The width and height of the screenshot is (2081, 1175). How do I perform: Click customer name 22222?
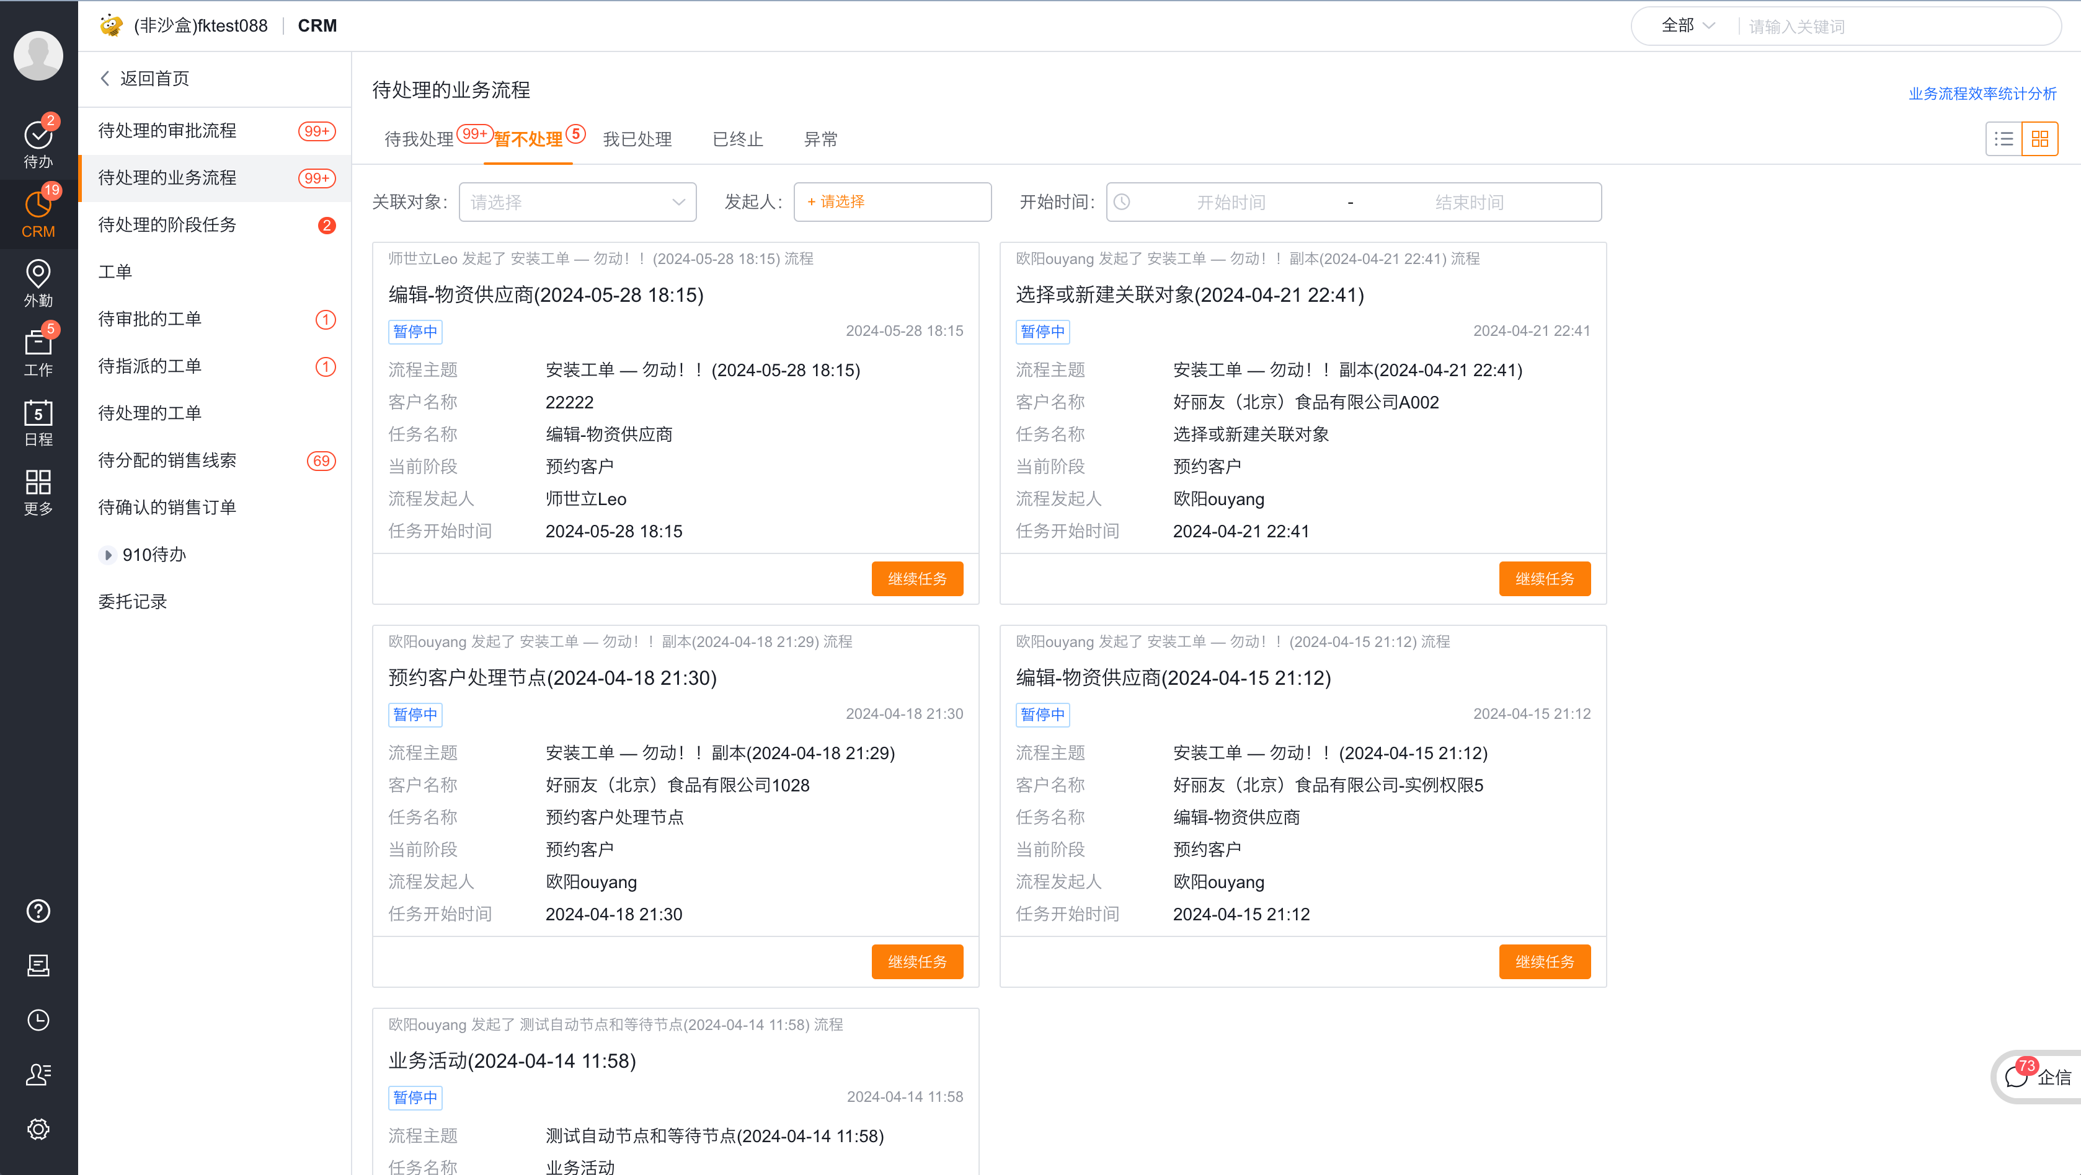[x=569, y=402]
